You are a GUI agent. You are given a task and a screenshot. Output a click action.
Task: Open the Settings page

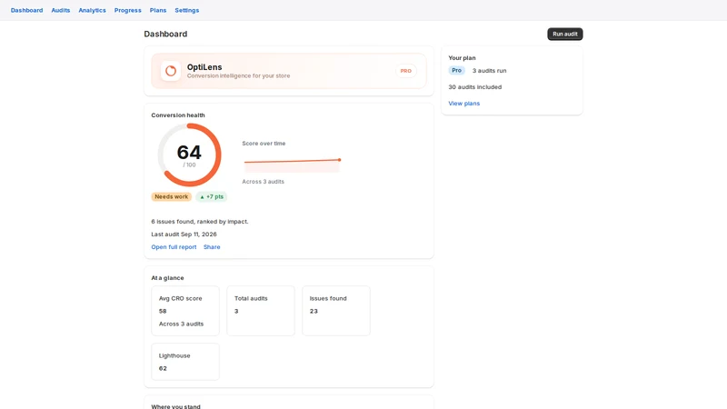(187, 10)
